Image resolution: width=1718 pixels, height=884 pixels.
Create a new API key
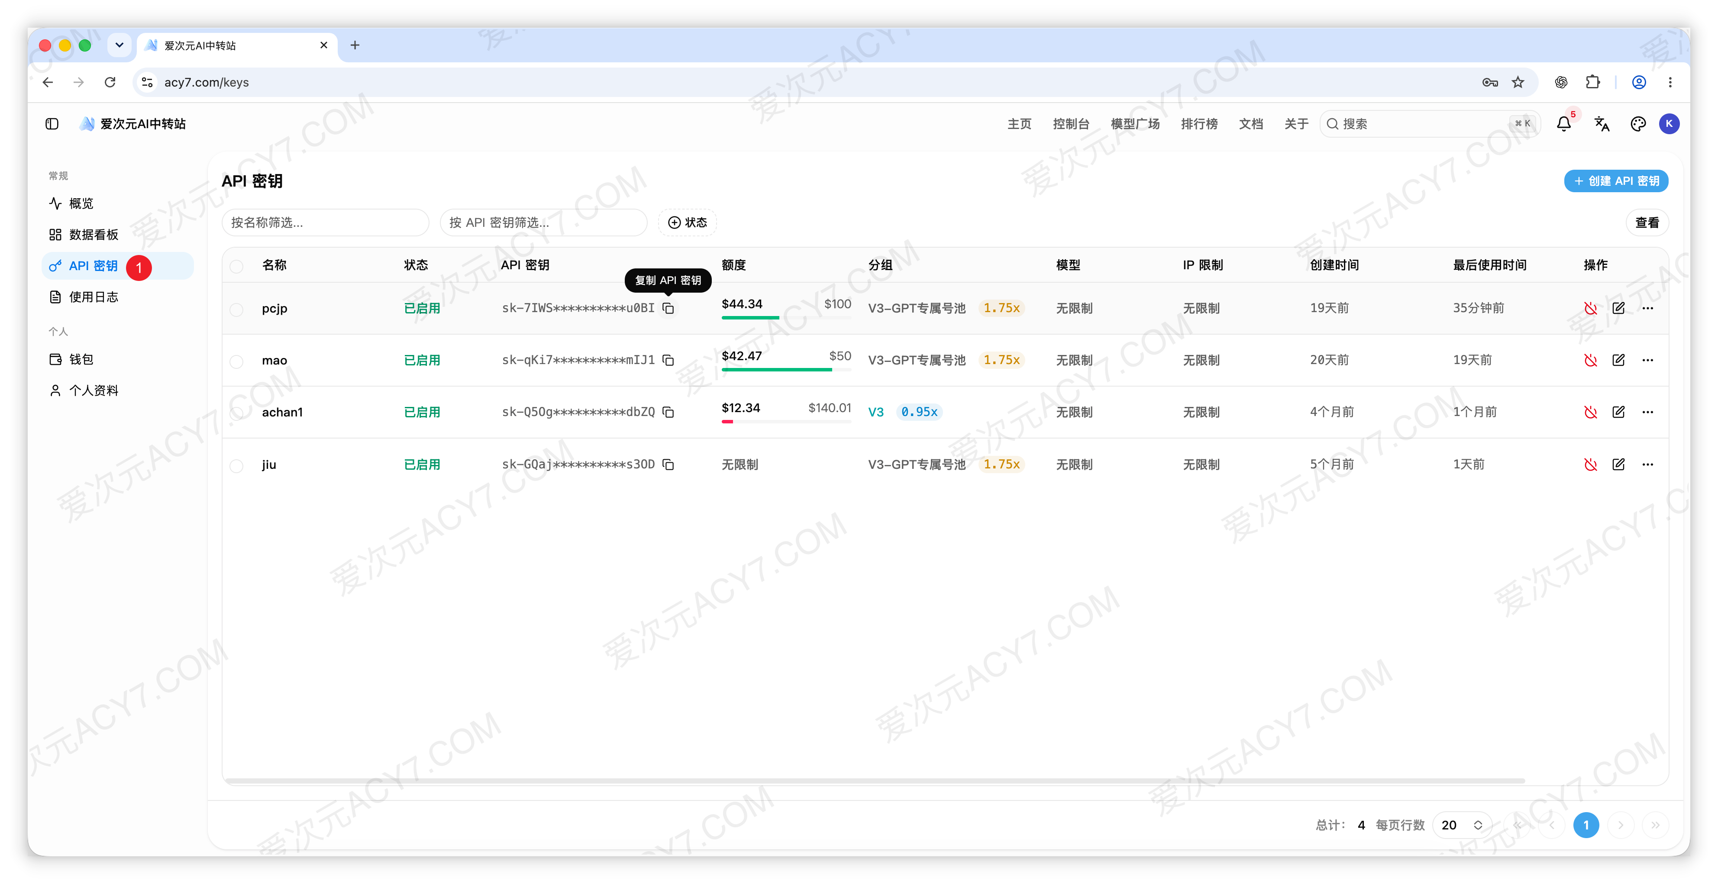tap(1616, 181)
